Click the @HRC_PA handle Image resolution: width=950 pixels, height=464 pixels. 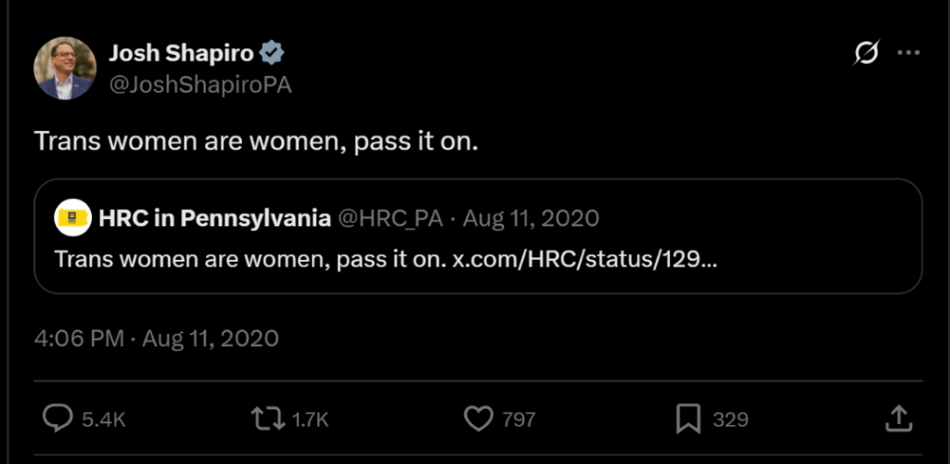point(390,218)
